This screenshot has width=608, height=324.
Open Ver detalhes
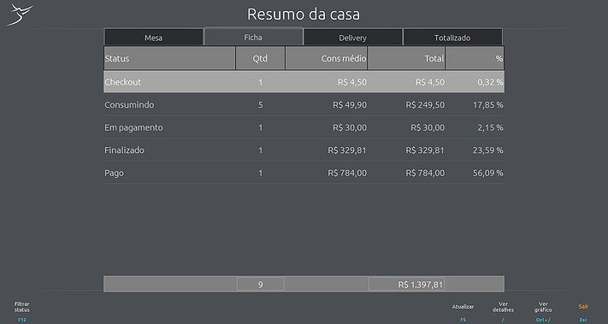(x=503, y=311)
